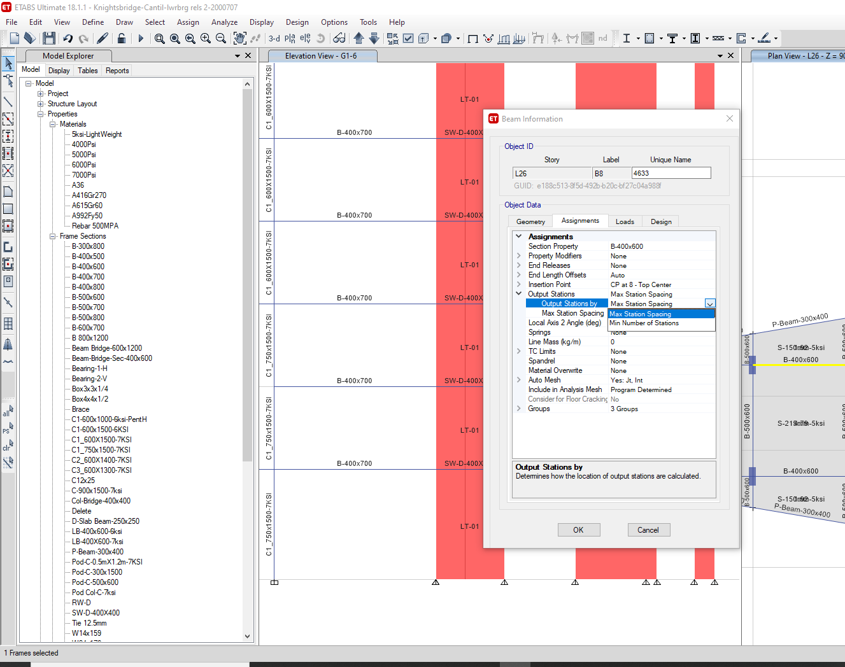Switch to the Loads tab
Screen dimensions: 845x667
[x=624, y=221]
